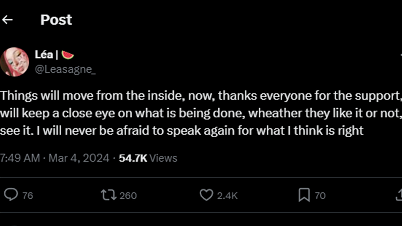Repost using the arrows icon

109,195
